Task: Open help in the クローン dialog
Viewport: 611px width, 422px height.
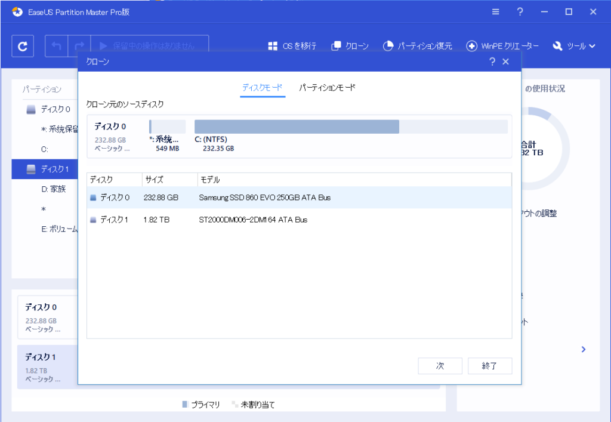Action: pyautogui.click(x=492, y=61)
